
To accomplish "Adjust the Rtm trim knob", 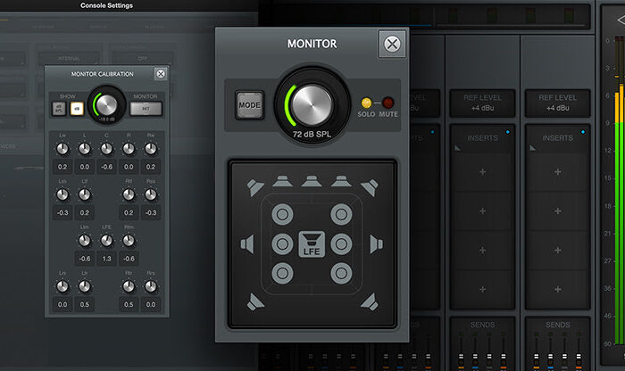I will click(129, 241).
